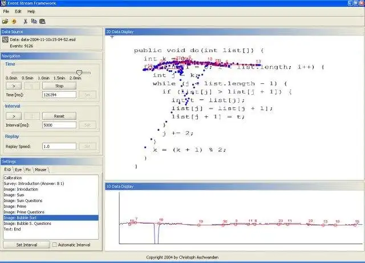Click the Interval [ms] input field
The width and height of the screenshot is (365, 263).
point(59,125)
